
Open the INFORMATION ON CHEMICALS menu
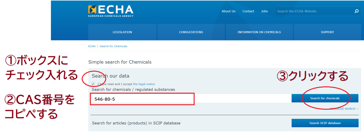[x=259, y=32]
